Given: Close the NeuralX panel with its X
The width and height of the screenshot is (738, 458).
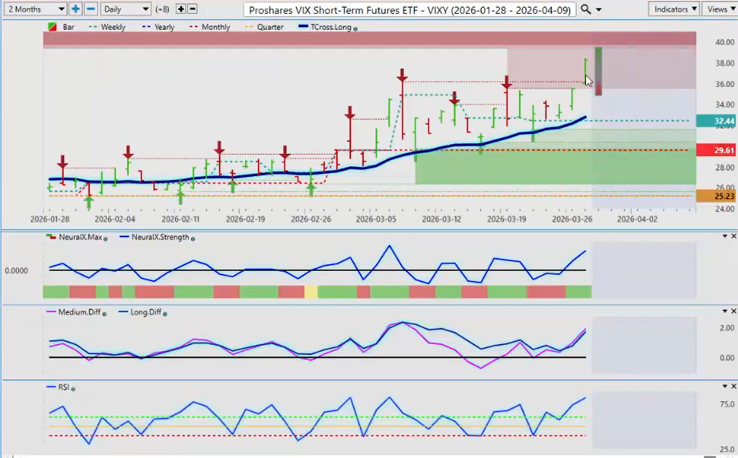Looking at the screenshot, I should click(733, 236).
